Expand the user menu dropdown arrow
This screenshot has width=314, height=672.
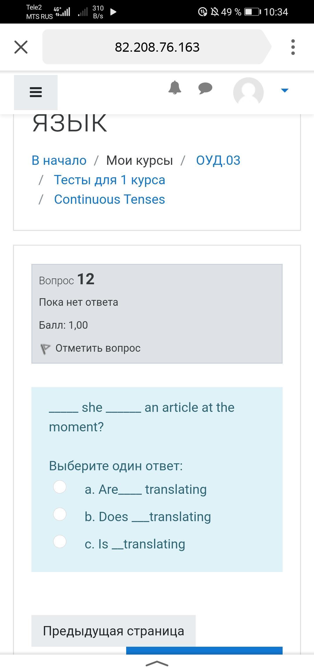point(285,90)
